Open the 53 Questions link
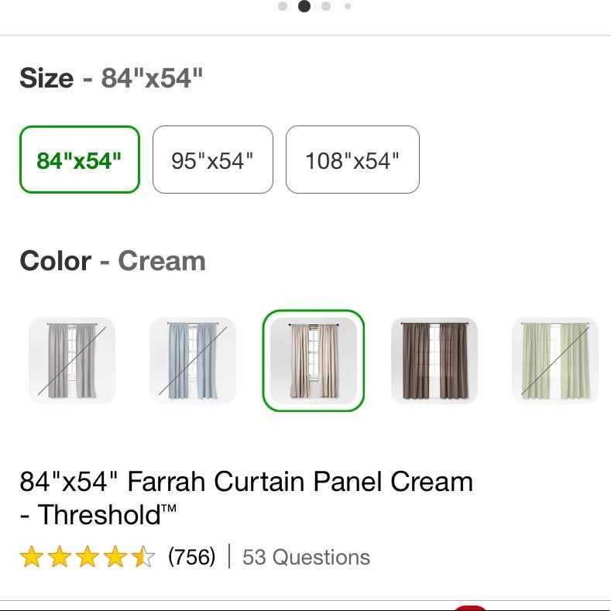The width and height of the screenshot is (611, 611). click(x=306, y=557)
